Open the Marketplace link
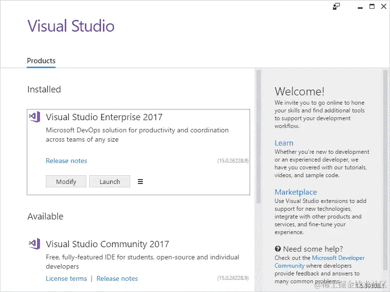Viewport: 390px width, 292px height. tap(296, 192)
